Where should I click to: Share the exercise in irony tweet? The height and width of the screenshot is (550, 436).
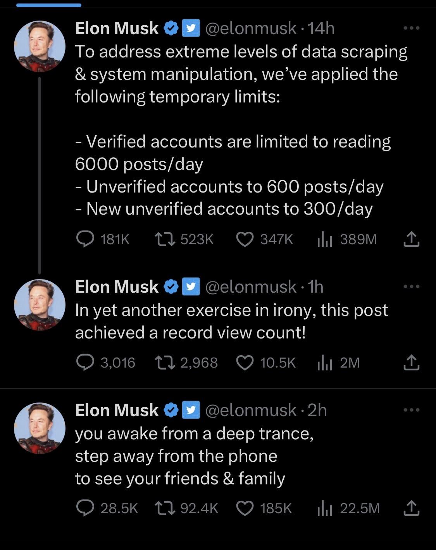tap(411, 363)
